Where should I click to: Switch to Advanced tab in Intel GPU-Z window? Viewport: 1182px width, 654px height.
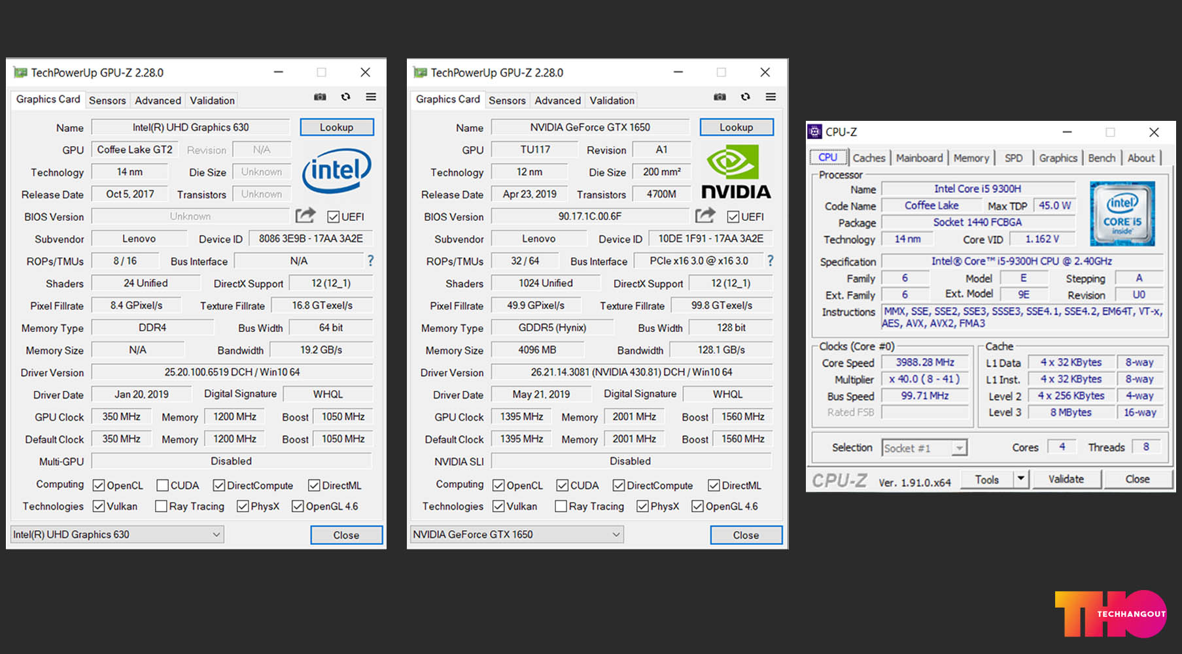[x=158, y=101]
